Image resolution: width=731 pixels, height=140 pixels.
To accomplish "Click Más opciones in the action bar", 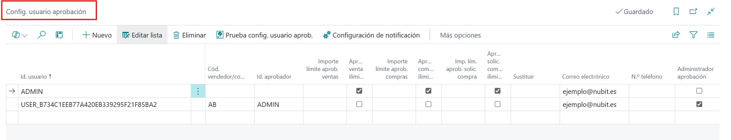I will click(x=460, y=35).
